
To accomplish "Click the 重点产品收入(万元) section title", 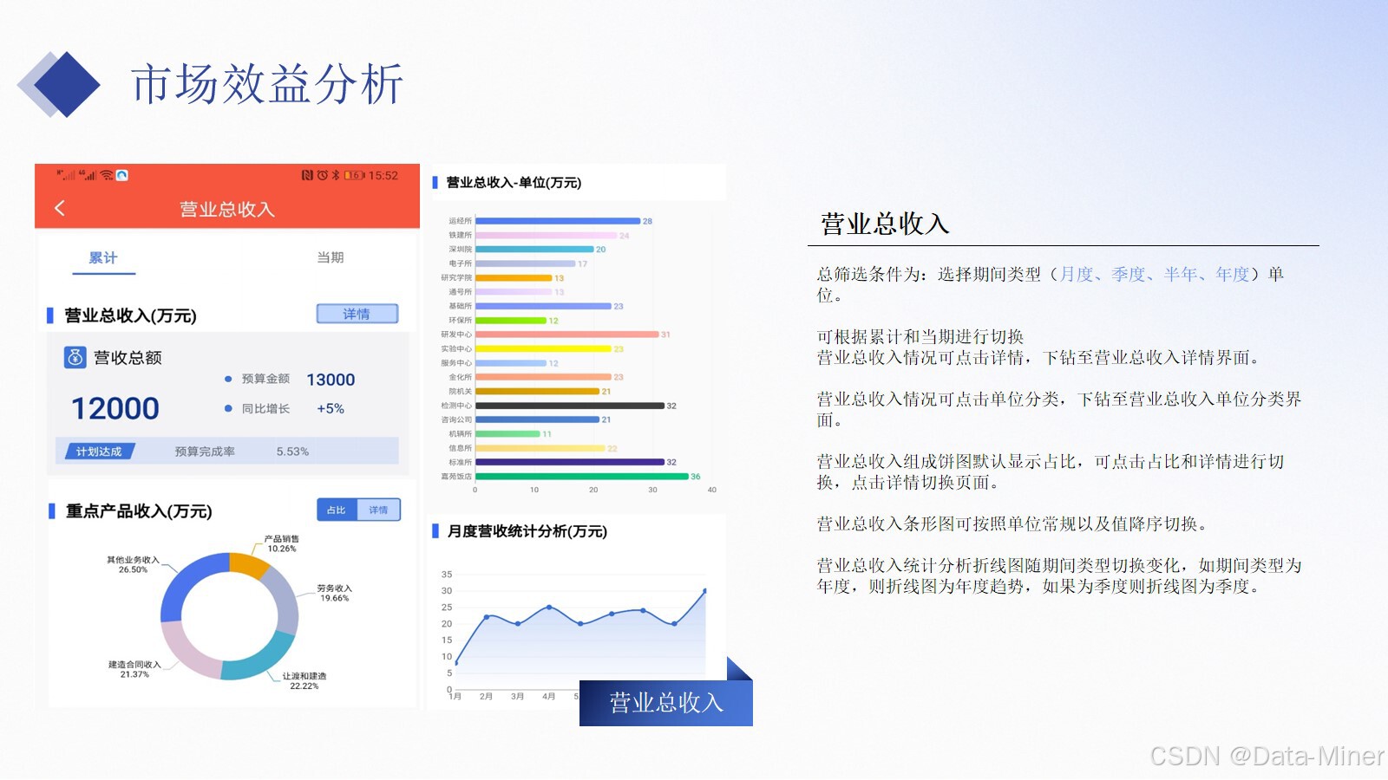I will [x=139, y=511].
